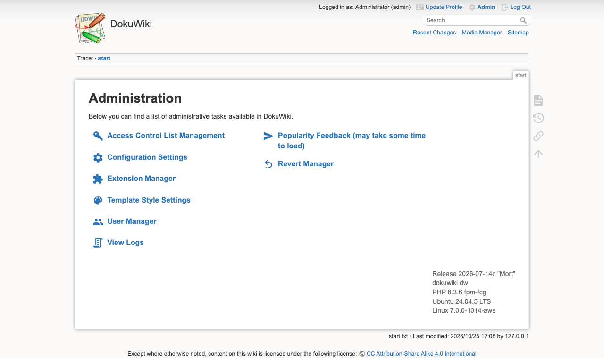Image resolution: width=604 pixels, height=358 pixels.
Task: Click the logout icon beside Log Out
Action: coord(505,8)
